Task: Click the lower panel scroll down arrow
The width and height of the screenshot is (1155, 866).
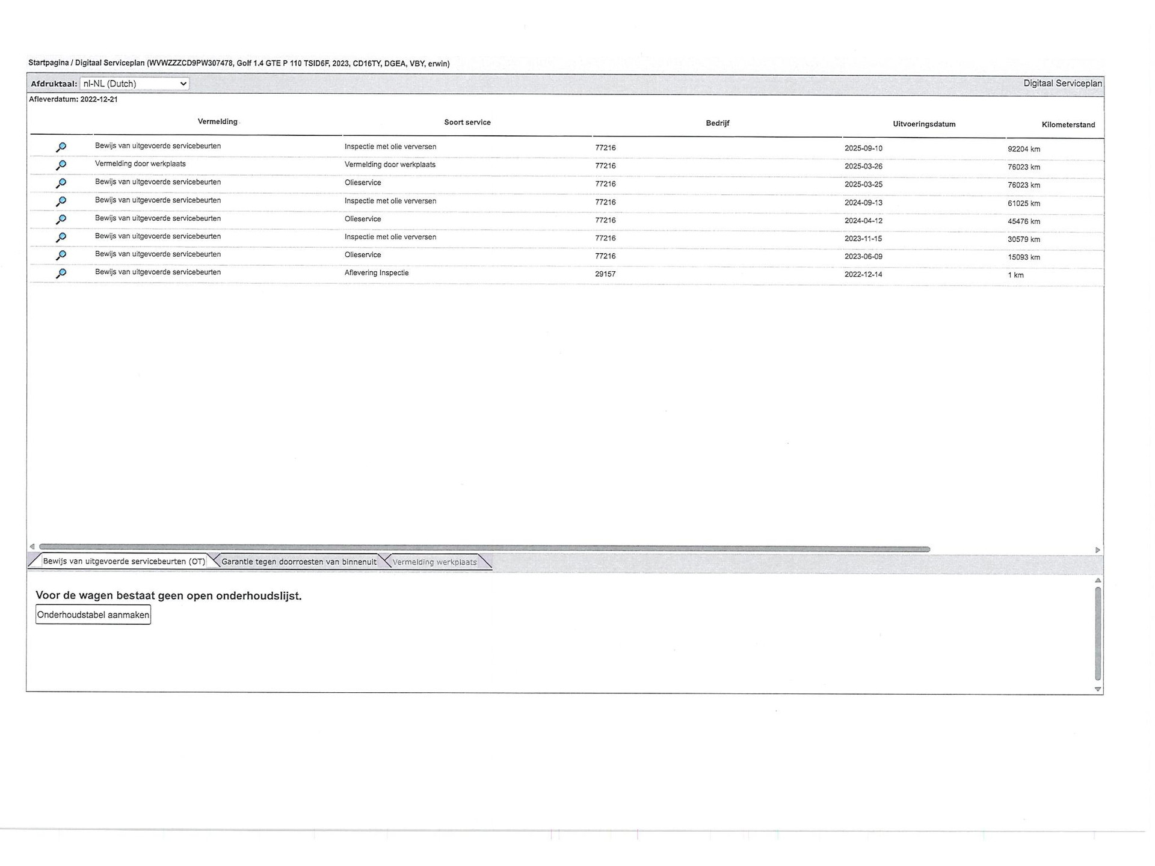Action: [x=1098, y=689]
